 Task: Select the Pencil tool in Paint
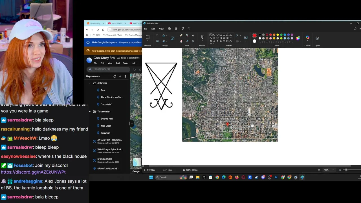181,36
